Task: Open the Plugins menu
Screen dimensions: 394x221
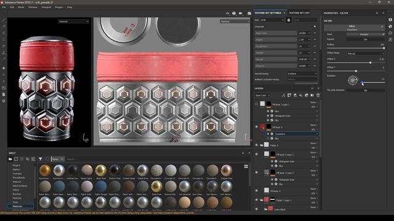Action: 59,7
